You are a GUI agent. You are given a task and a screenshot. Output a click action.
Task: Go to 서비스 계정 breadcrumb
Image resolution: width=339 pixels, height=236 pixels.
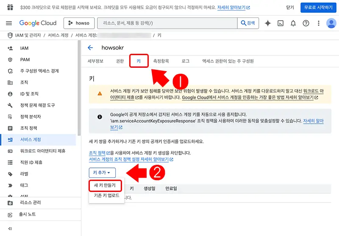point(58,35)
